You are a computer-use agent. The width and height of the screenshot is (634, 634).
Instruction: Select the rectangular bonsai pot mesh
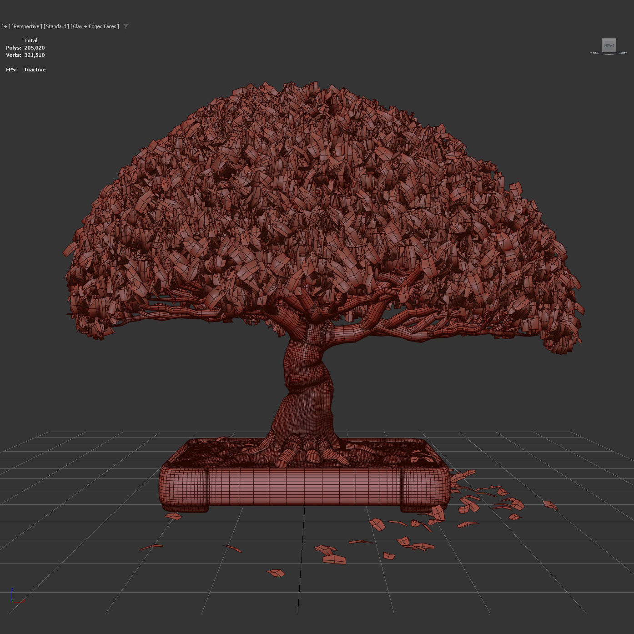(305, 487)
